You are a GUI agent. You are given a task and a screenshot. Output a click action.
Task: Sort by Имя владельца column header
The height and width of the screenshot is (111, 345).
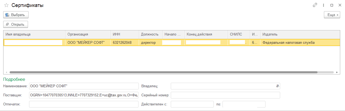[x=34, y=34]
